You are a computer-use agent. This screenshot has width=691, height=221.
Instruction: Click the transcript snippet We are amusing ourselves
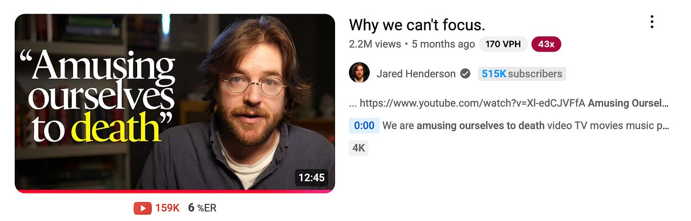pyautogui.click(x=526, y=126)
